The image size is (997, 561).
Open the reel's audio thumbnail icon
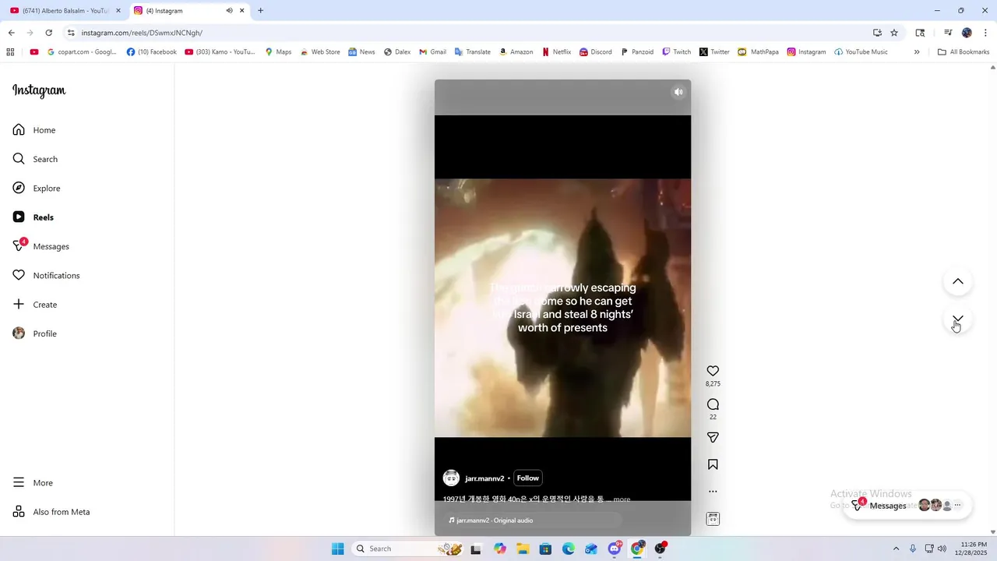[x=713, y=519]
